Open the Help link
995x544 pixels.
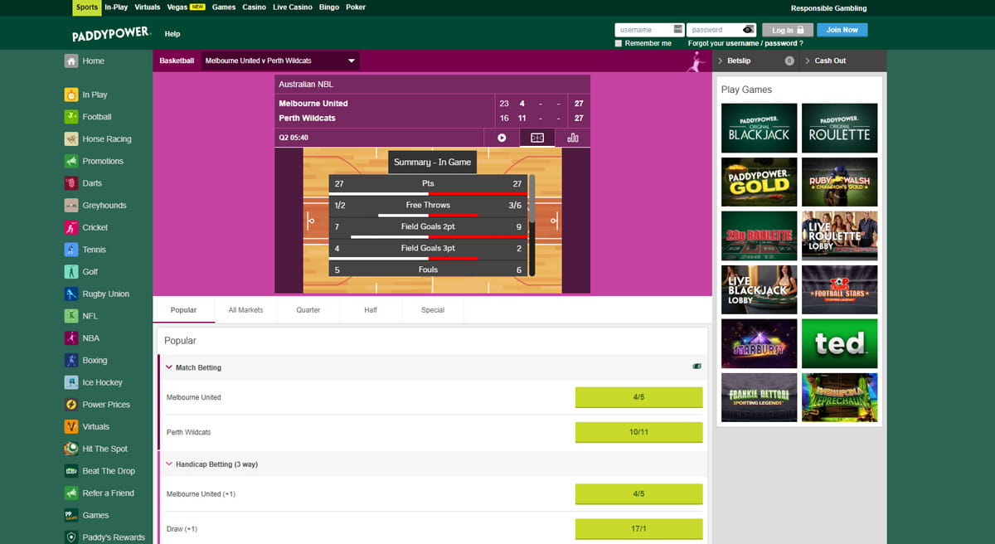[x=172, y=34]
